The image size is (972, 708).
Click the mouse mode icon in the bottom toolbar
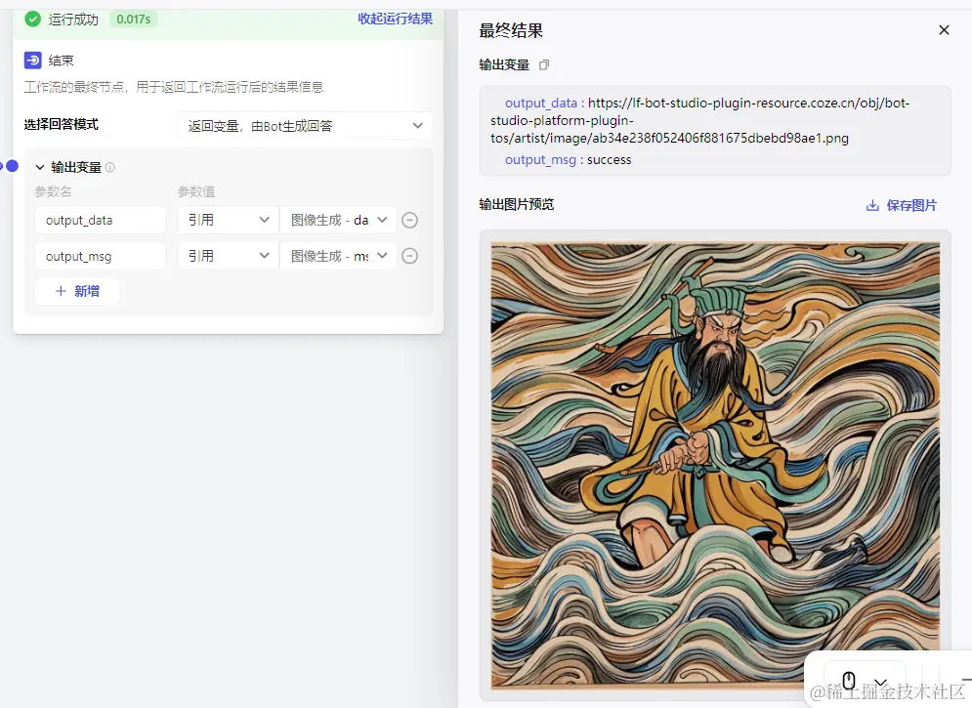coord(849,680)
